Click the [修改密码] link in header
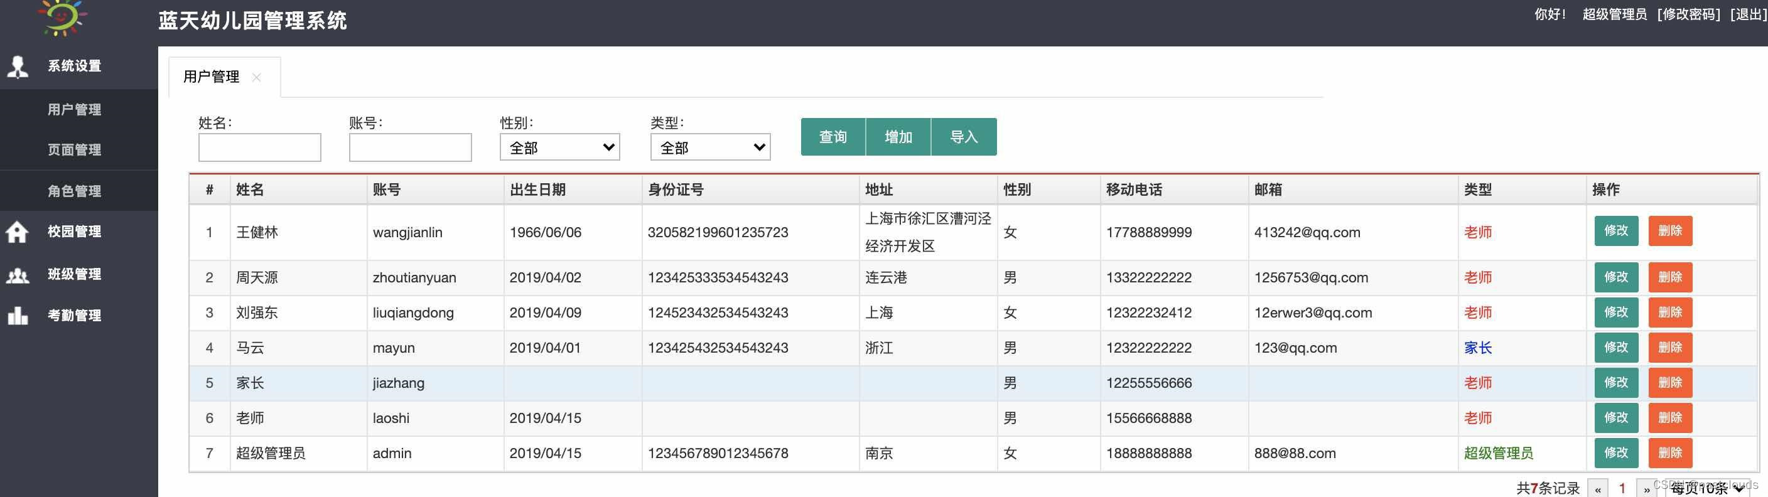This screenshot has width=1768, height=497. [1688, 14]
